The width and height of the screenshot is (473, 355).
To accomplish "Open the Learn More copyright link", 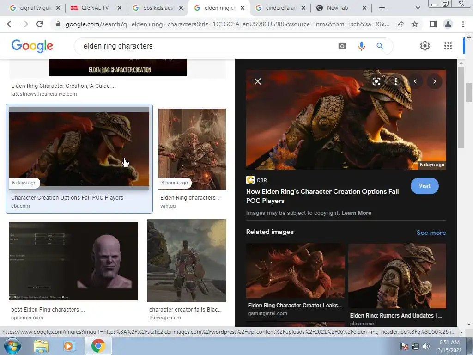I will 356,213.
